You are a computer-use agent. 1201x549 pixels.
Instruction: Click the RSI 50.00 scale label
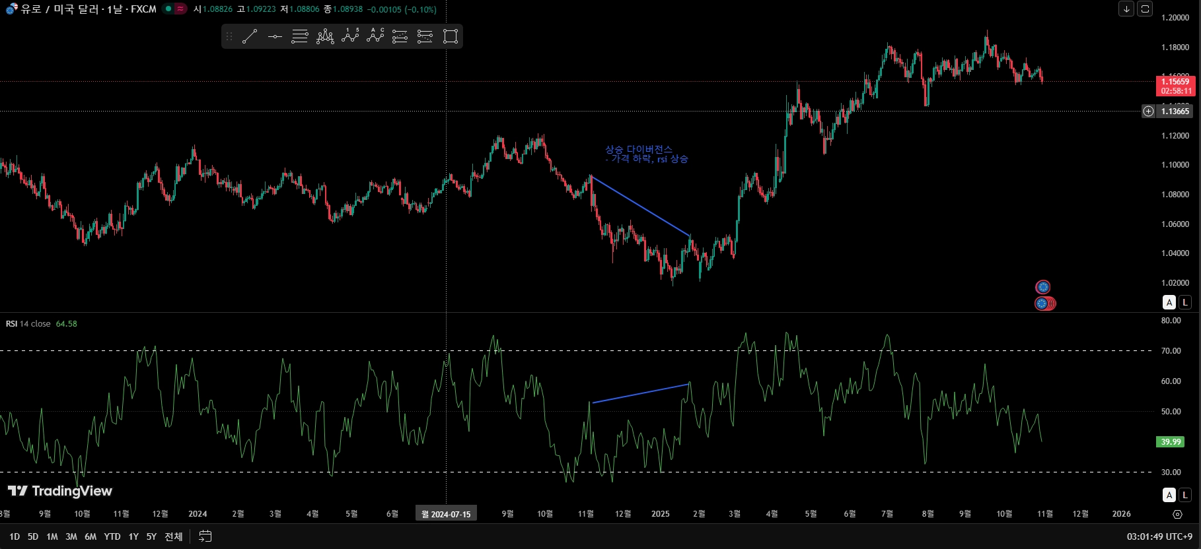[x=1171, y=412]
